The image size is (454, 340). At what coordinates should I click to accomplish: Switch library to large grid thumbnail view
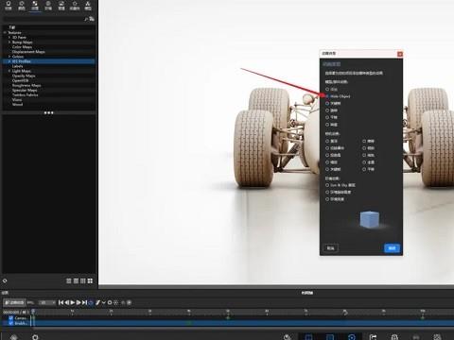click(x=90, y=280)
